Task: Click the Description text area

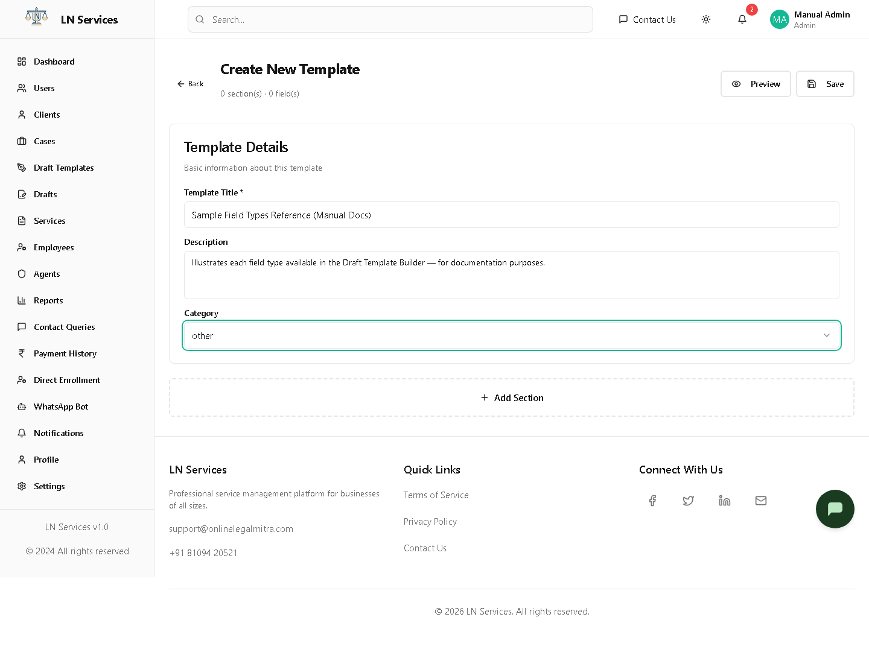Action: pyautogui.click(x=512, y=275)
